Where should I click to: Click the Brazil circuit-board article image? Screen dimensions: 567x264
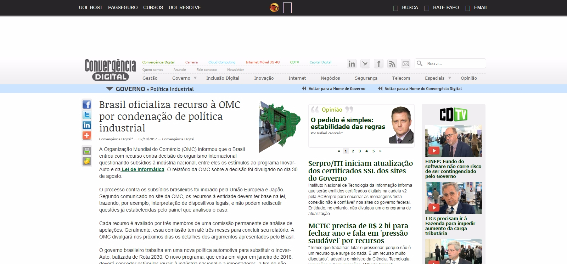[280, 127]
